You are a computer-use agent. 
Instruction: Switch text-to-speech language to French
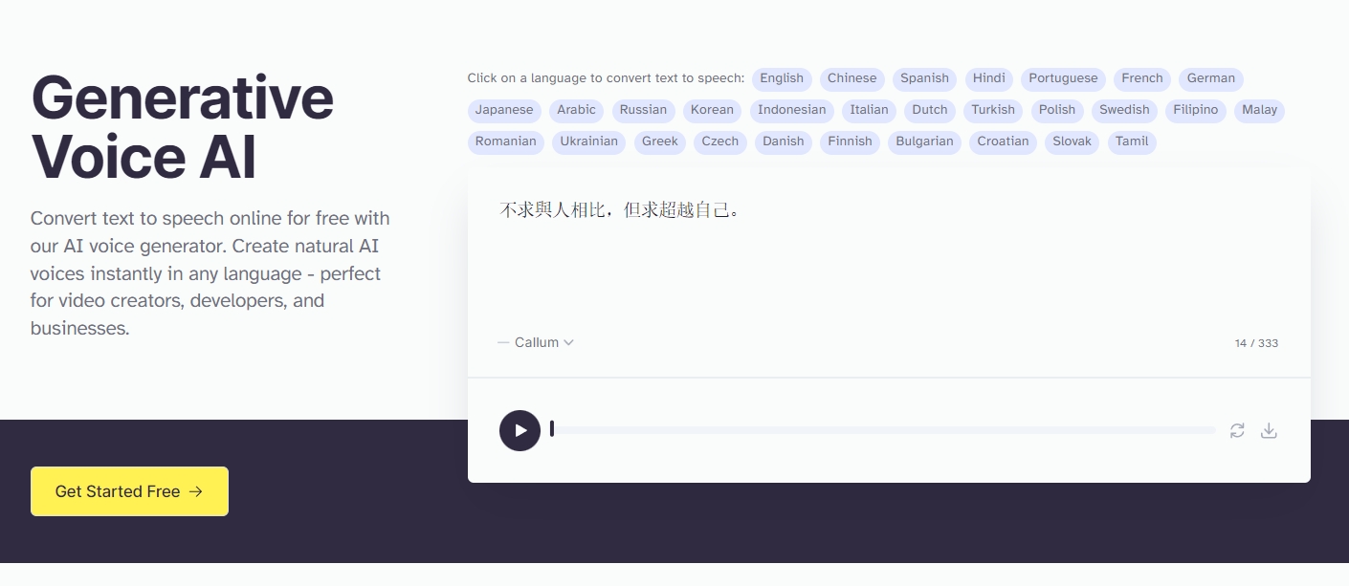click(1141, 79)
